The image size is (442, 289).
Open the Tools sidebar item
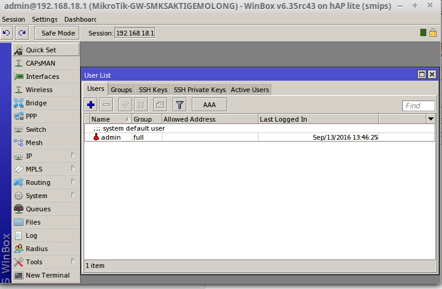point(46,262)
